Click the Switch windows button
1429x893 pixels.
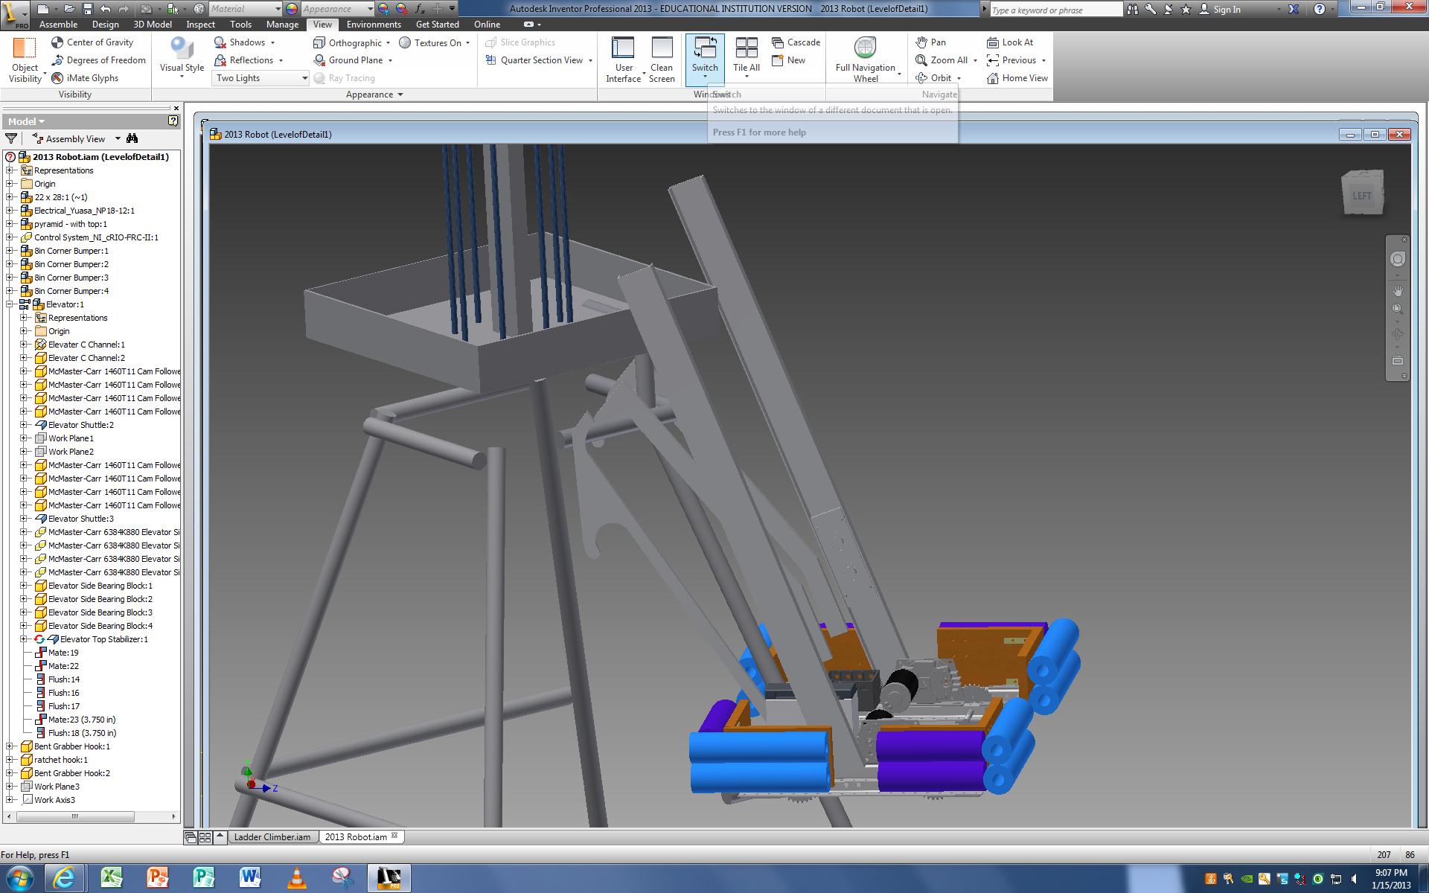[x=705, y=58]
